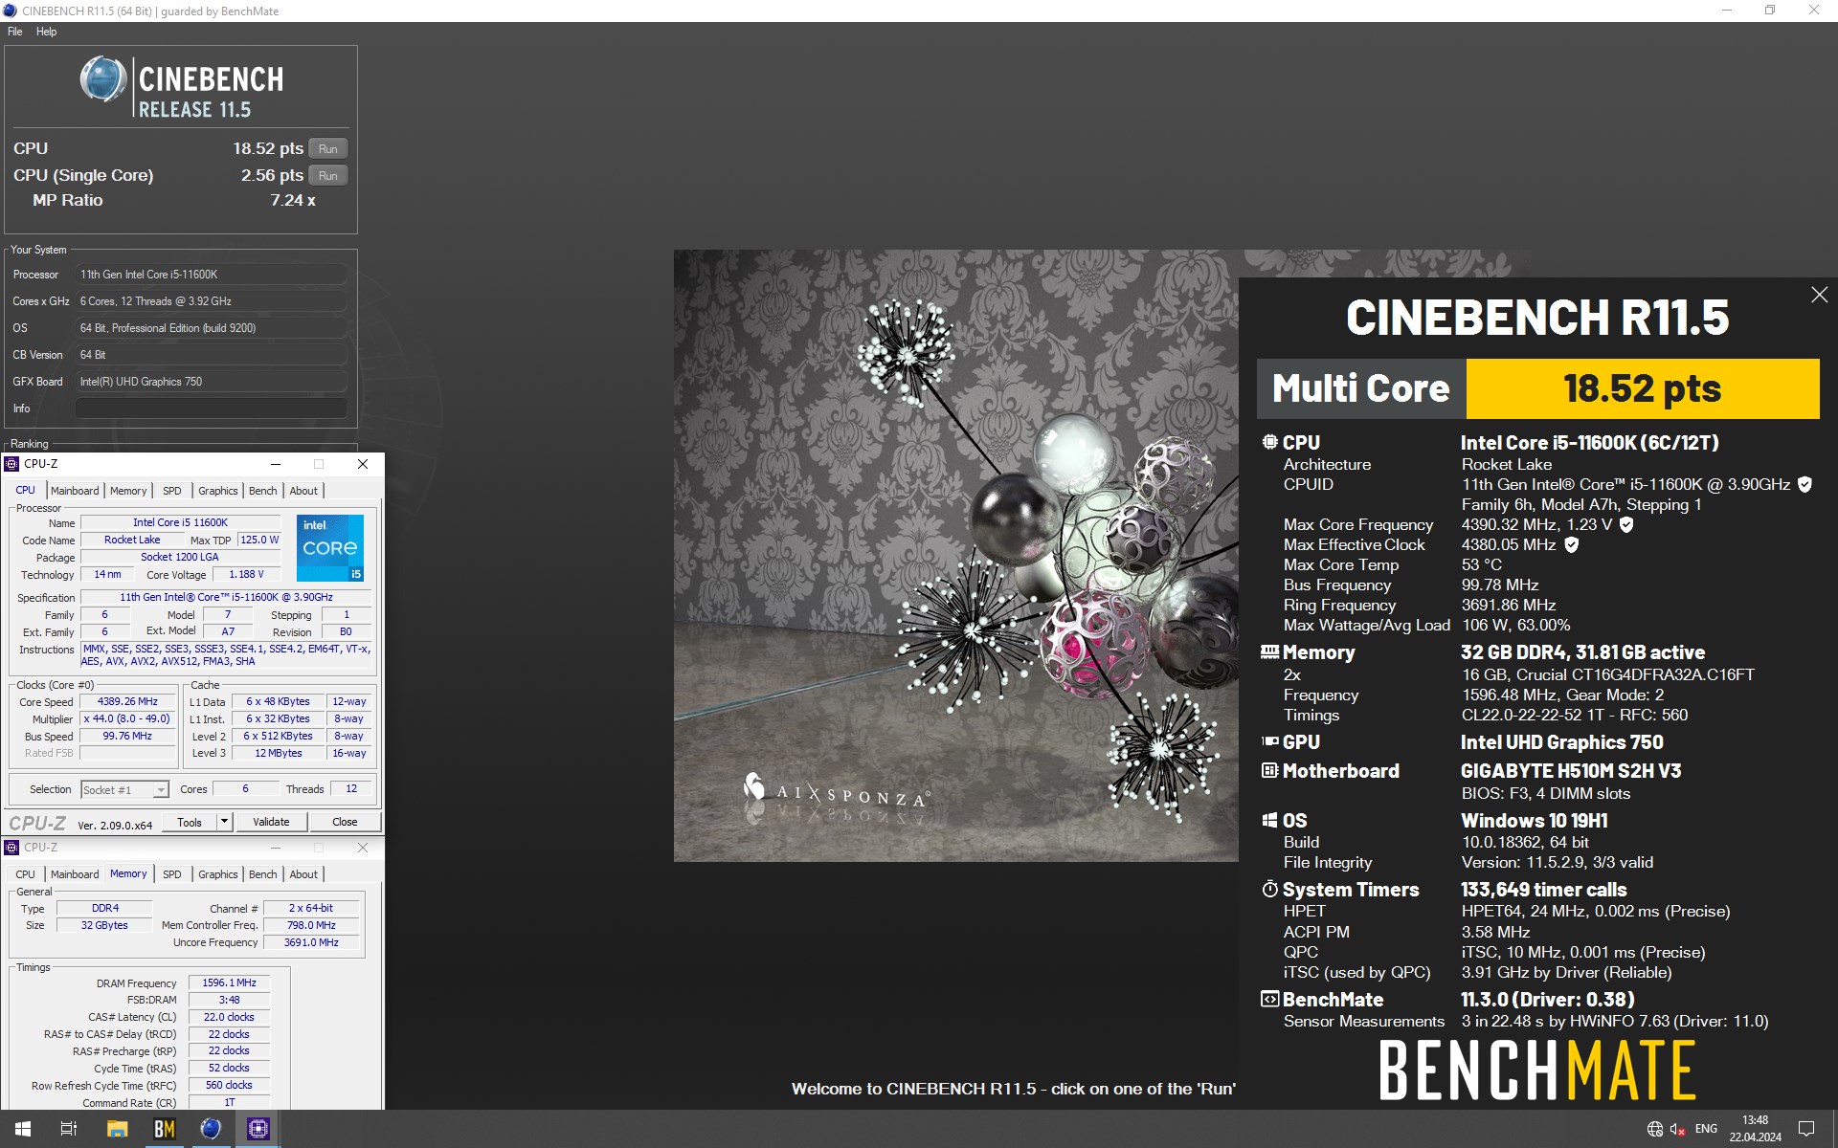Viewport: 1838px width, 1148px height.
Task: Open Bench tab in upper CPU-Z window
Action: [x=262, y=491]
